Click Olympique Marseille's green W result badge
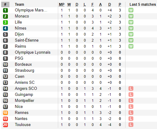The height and width of the screenshot is (129, 157). 131,10
